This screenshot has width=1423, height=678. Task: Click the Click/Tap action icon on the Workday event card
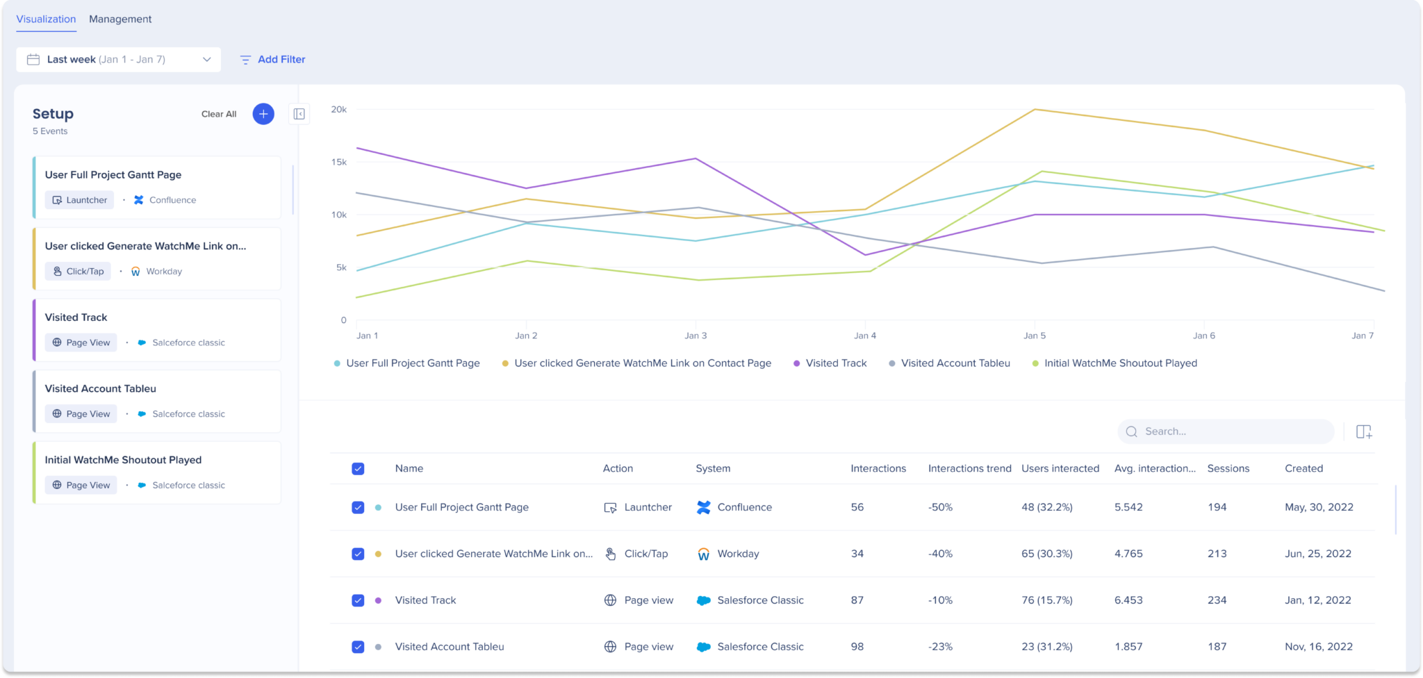[58, 271]
